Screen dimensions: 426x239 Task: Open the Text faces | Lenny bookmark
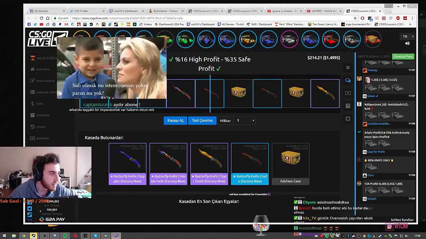tap(322, 24)
